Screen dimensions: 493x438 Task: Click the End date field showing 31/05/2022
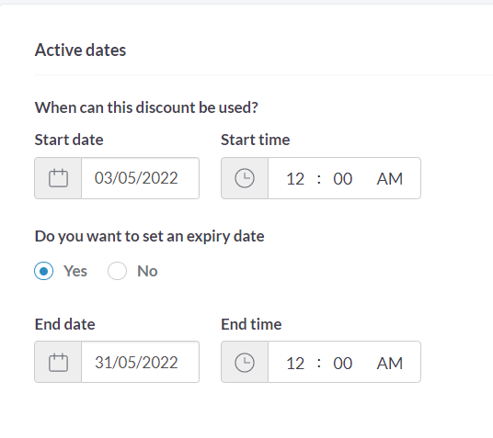tap(140, 362)
